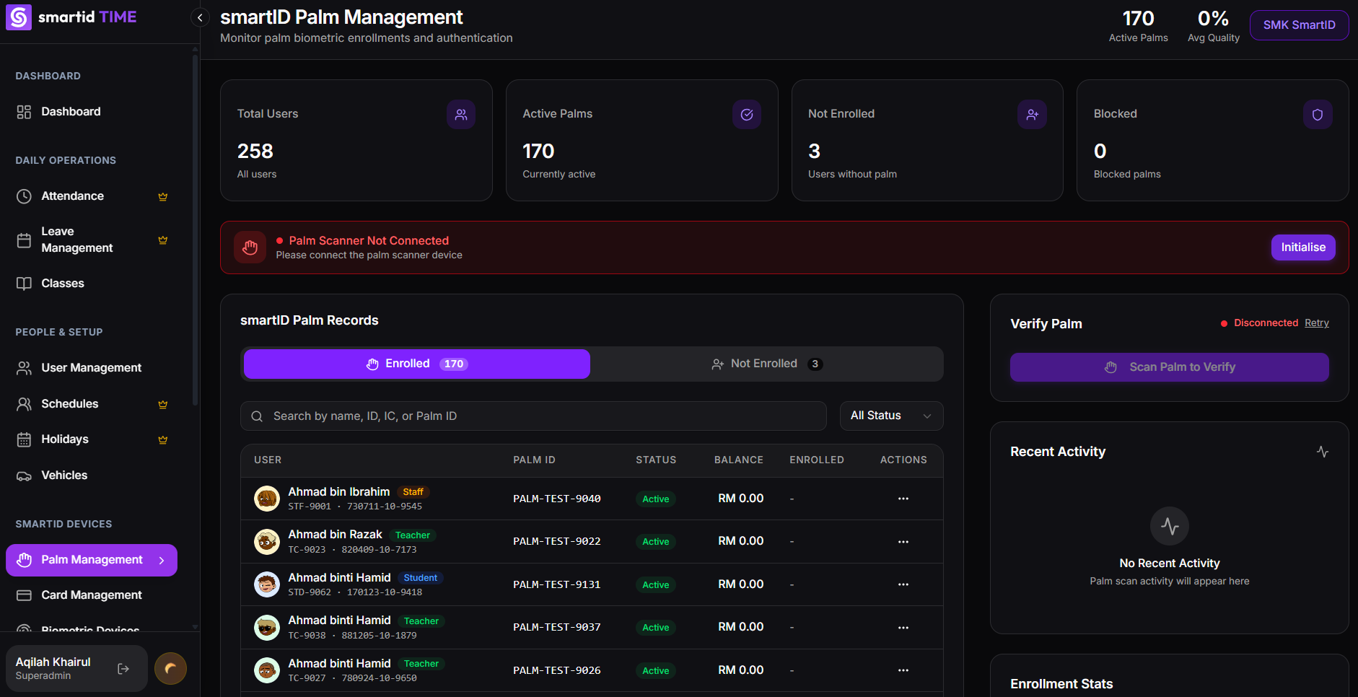The height and width of the screenshot is (697, 1358).
Task: Click Scan Palm to Verify button
Action: tap(1170, 367)
